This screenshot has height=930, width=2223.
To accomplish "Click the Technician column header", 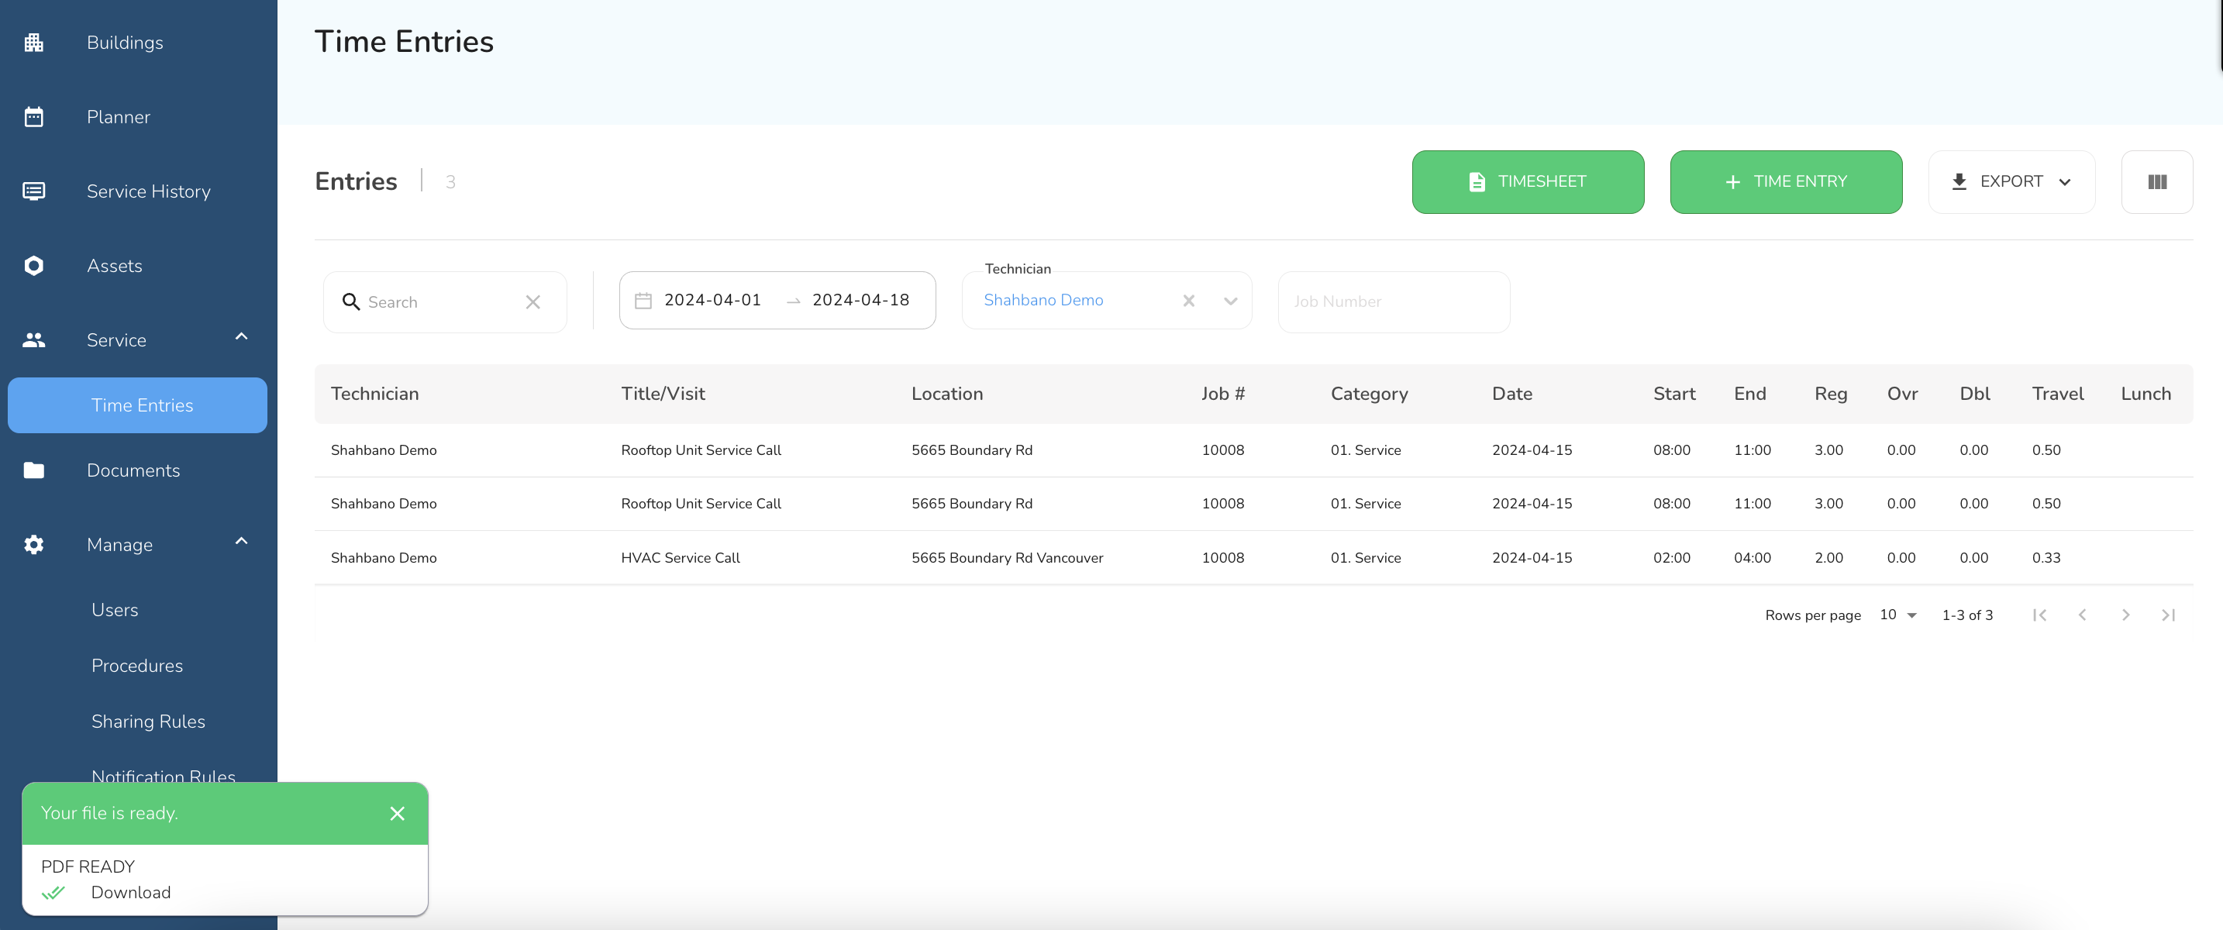I will [x=374, y=394].
